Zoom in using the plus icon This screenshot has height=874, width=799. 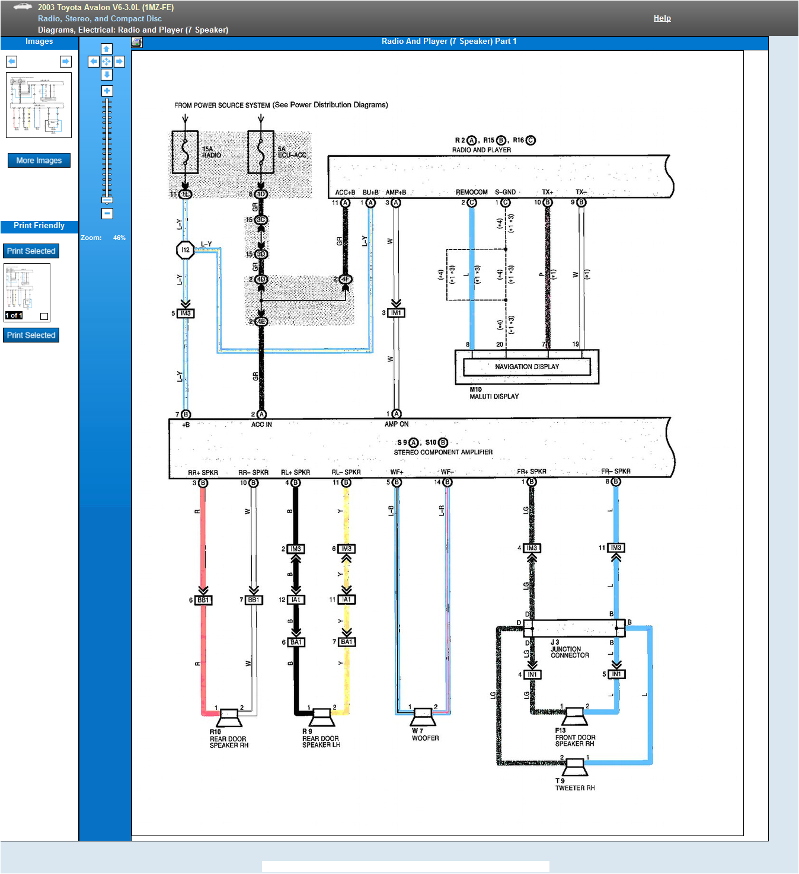pyautogui.click(x=107, y=91)
